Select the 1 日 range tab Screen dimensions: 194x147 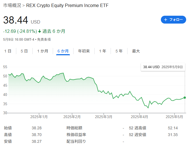point(8,51)
